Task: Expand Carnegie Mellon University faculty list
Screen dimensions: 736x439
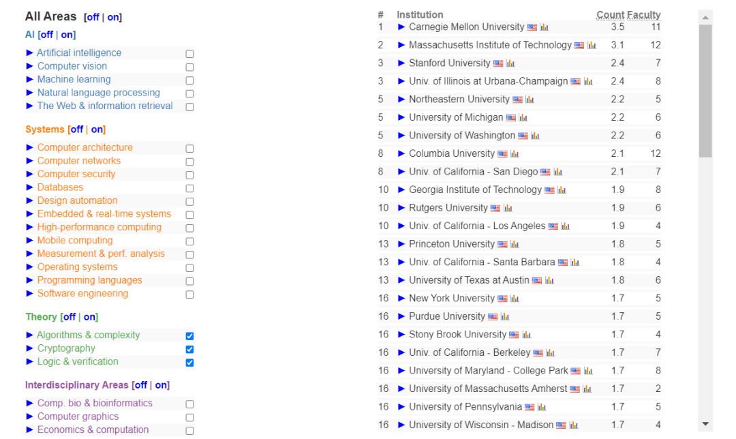Action: click(401, 27)
